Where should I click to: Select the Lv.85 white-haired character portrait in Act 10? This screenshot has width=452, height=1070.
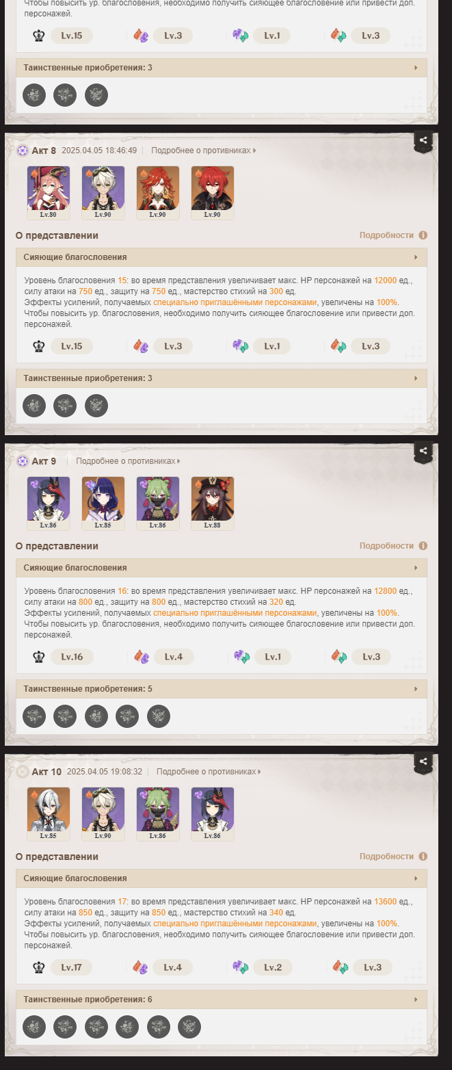pyautogui.click(x=49, y=814)
